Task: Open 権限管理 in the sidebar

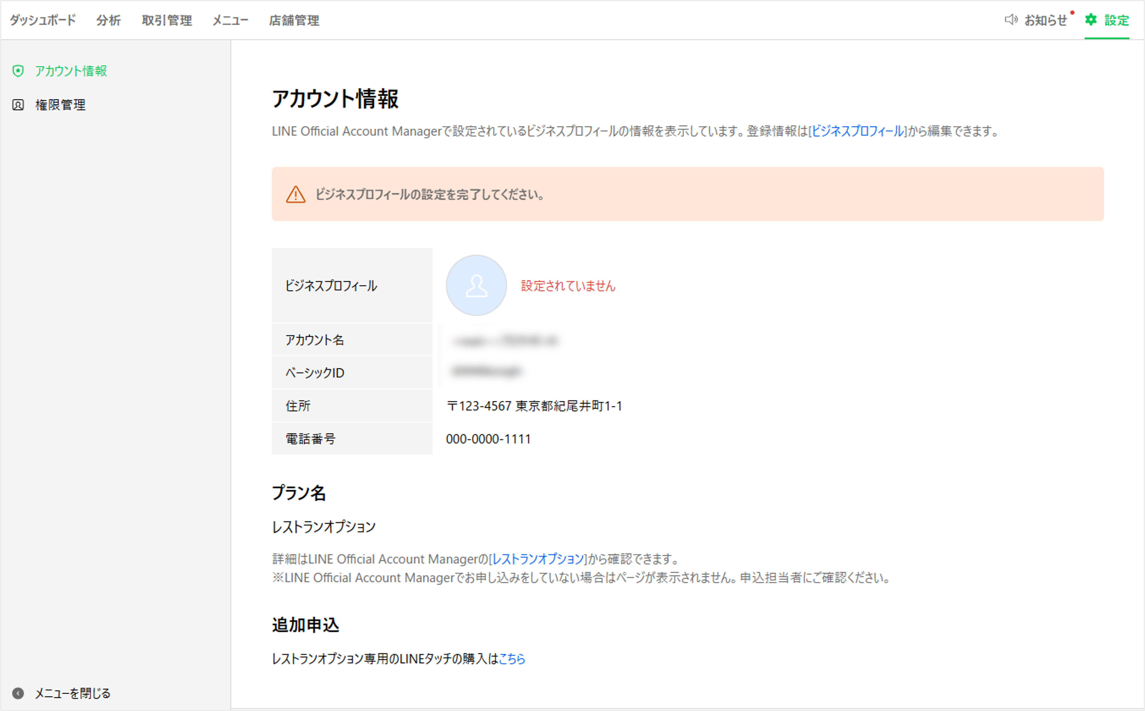Action: [60, 105]
